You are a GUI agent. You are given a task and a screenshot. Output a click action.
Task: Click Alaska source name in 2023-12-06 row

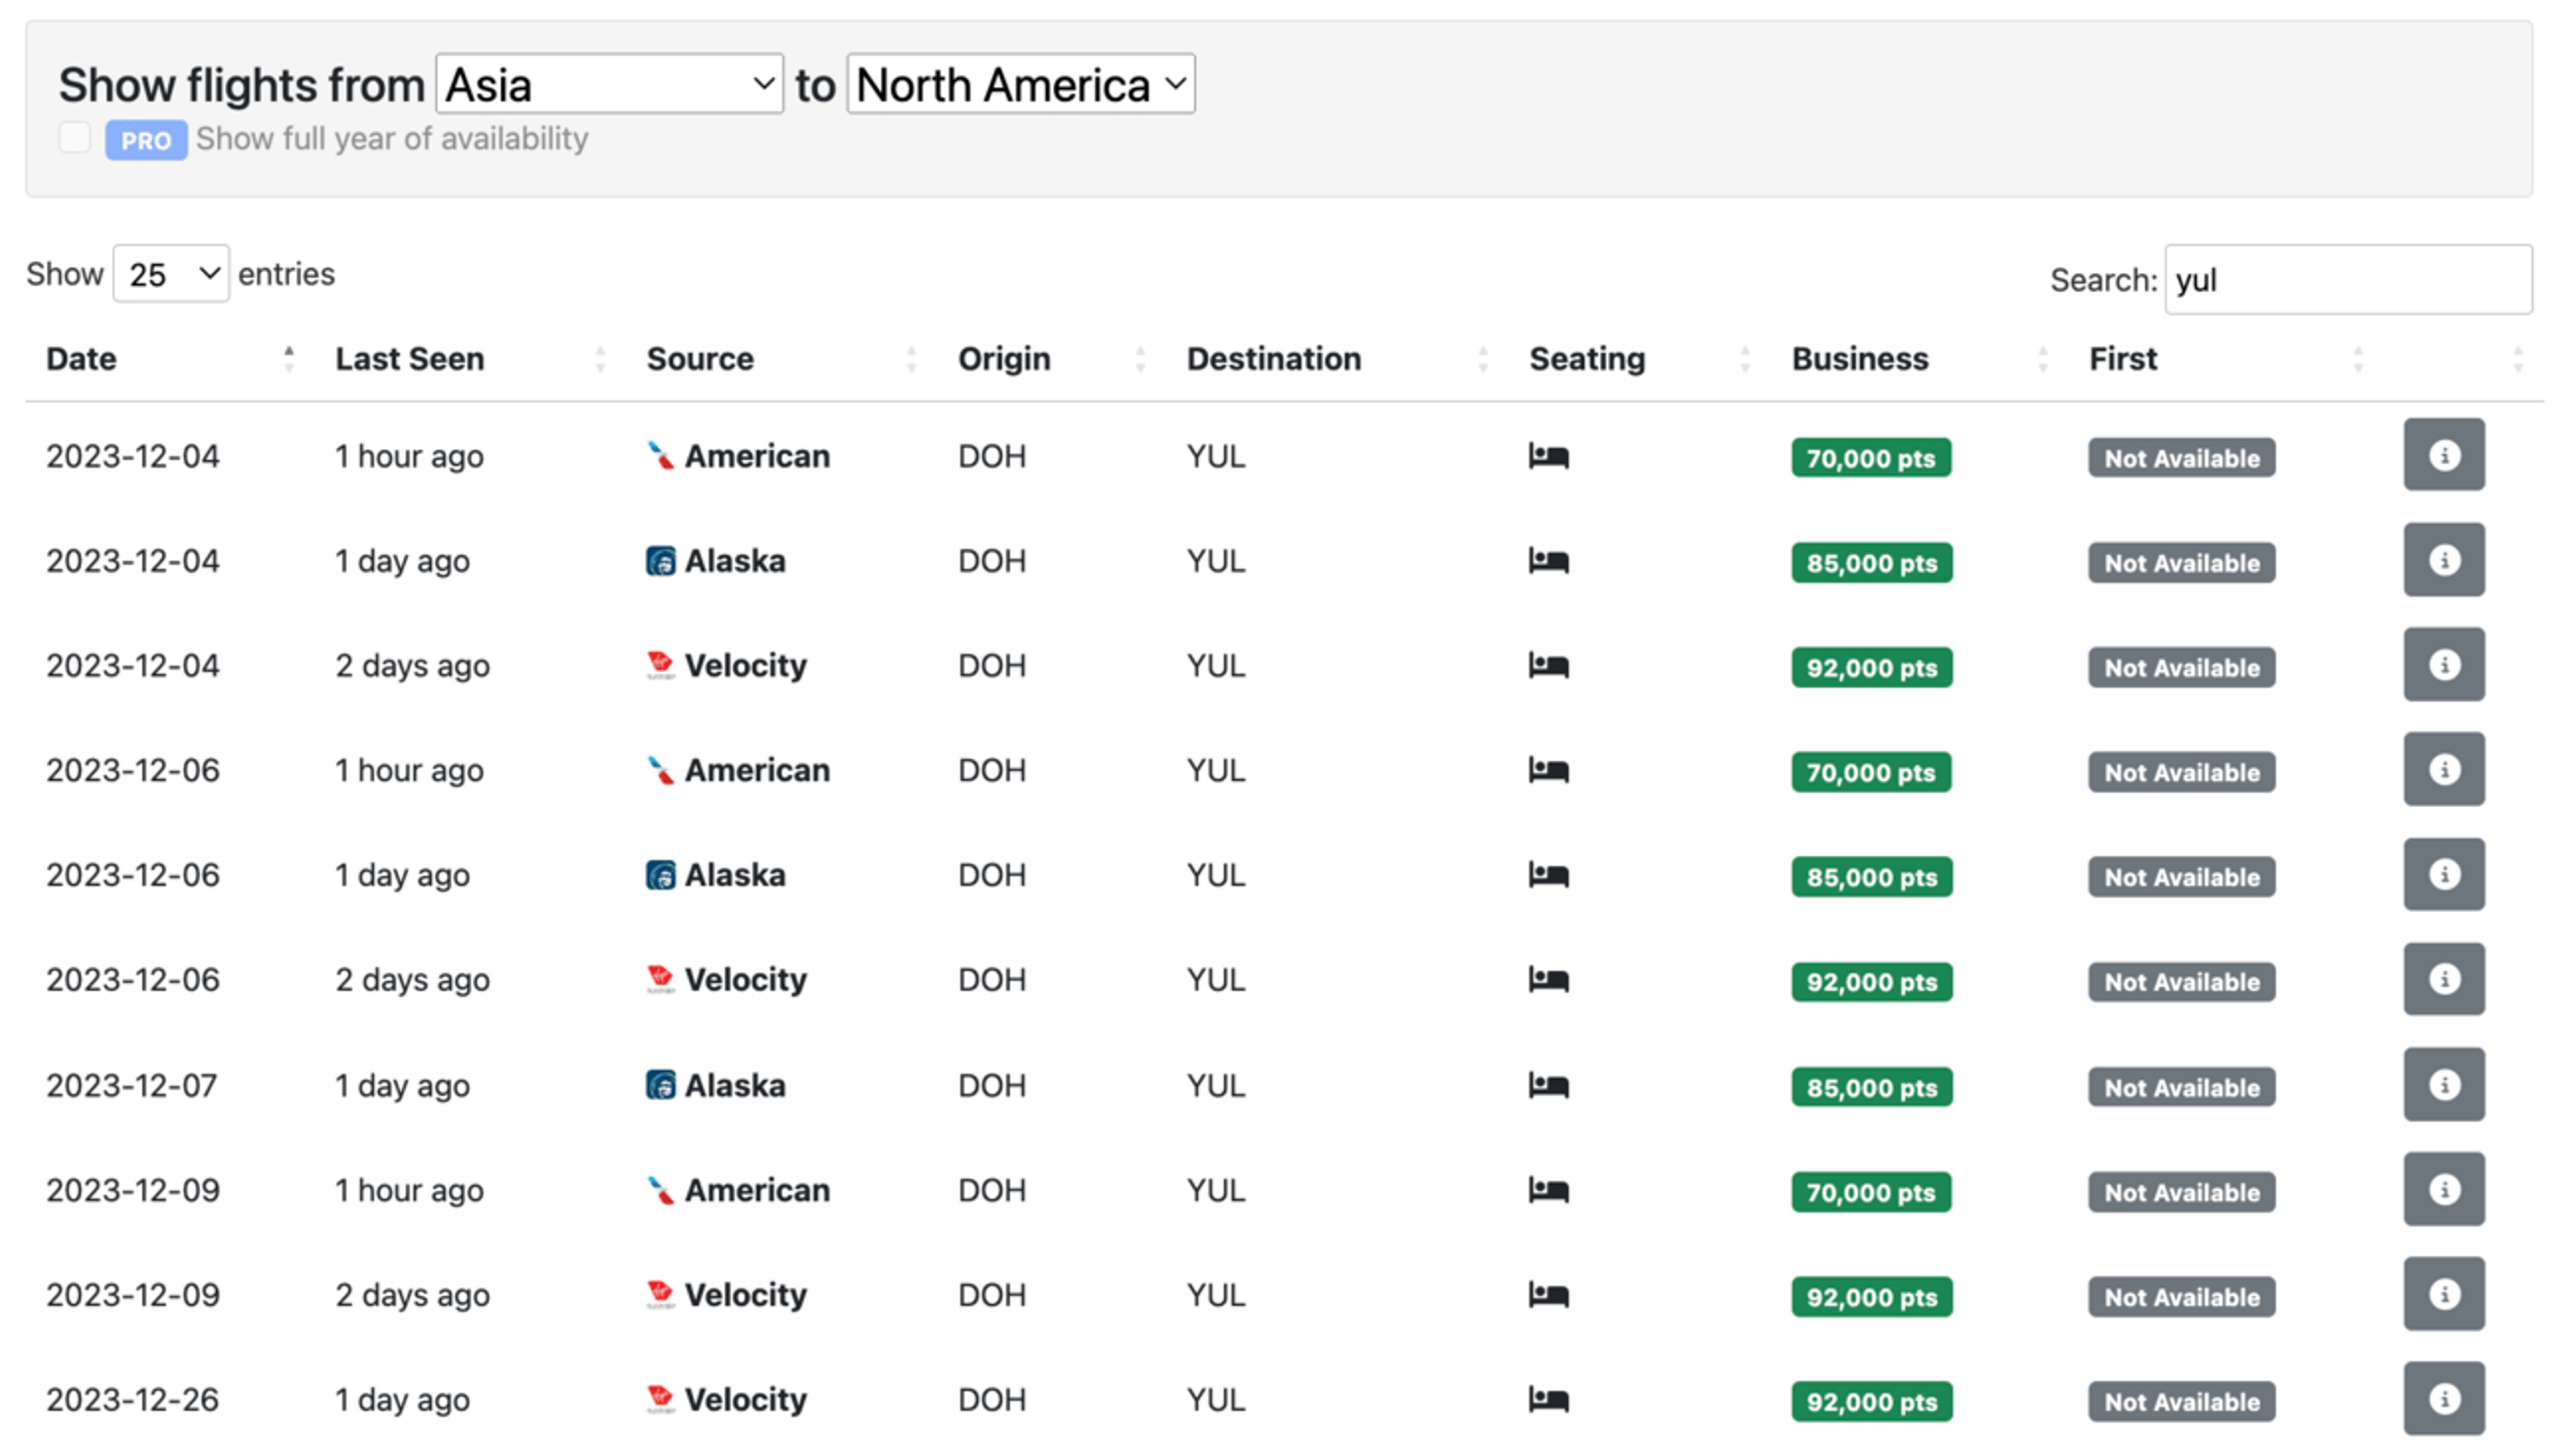[735, 875]
